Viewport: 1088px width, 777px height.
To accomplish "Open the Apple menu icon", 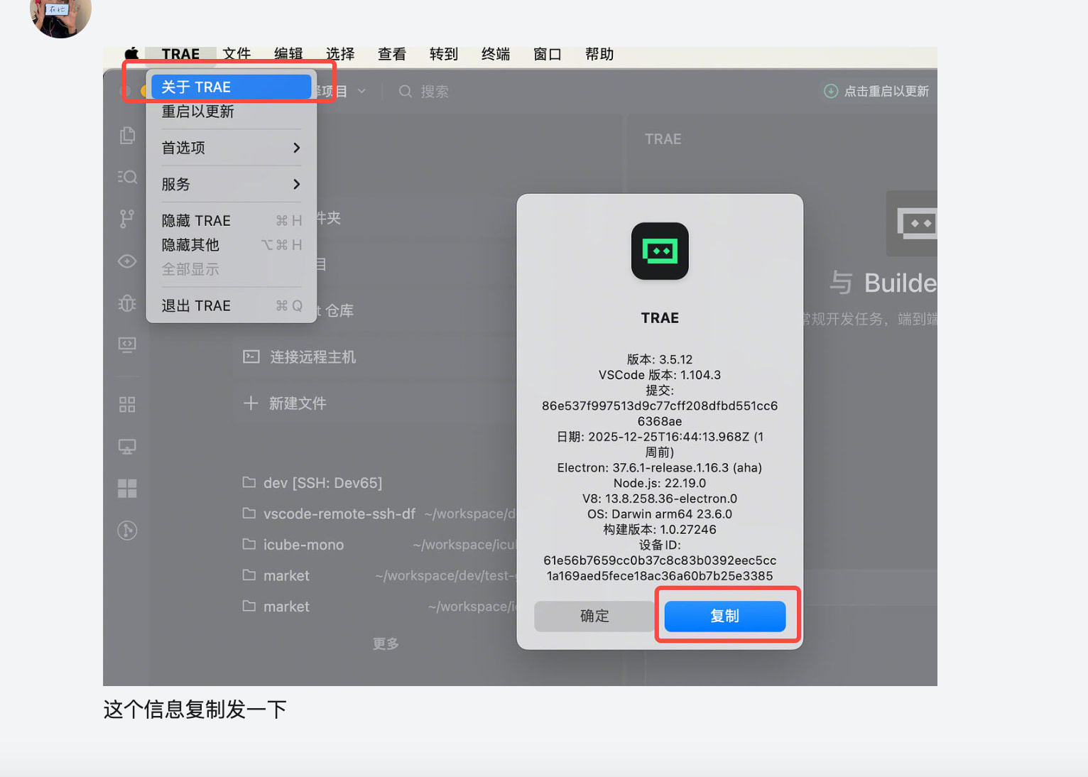I will [x=131, y=54].
